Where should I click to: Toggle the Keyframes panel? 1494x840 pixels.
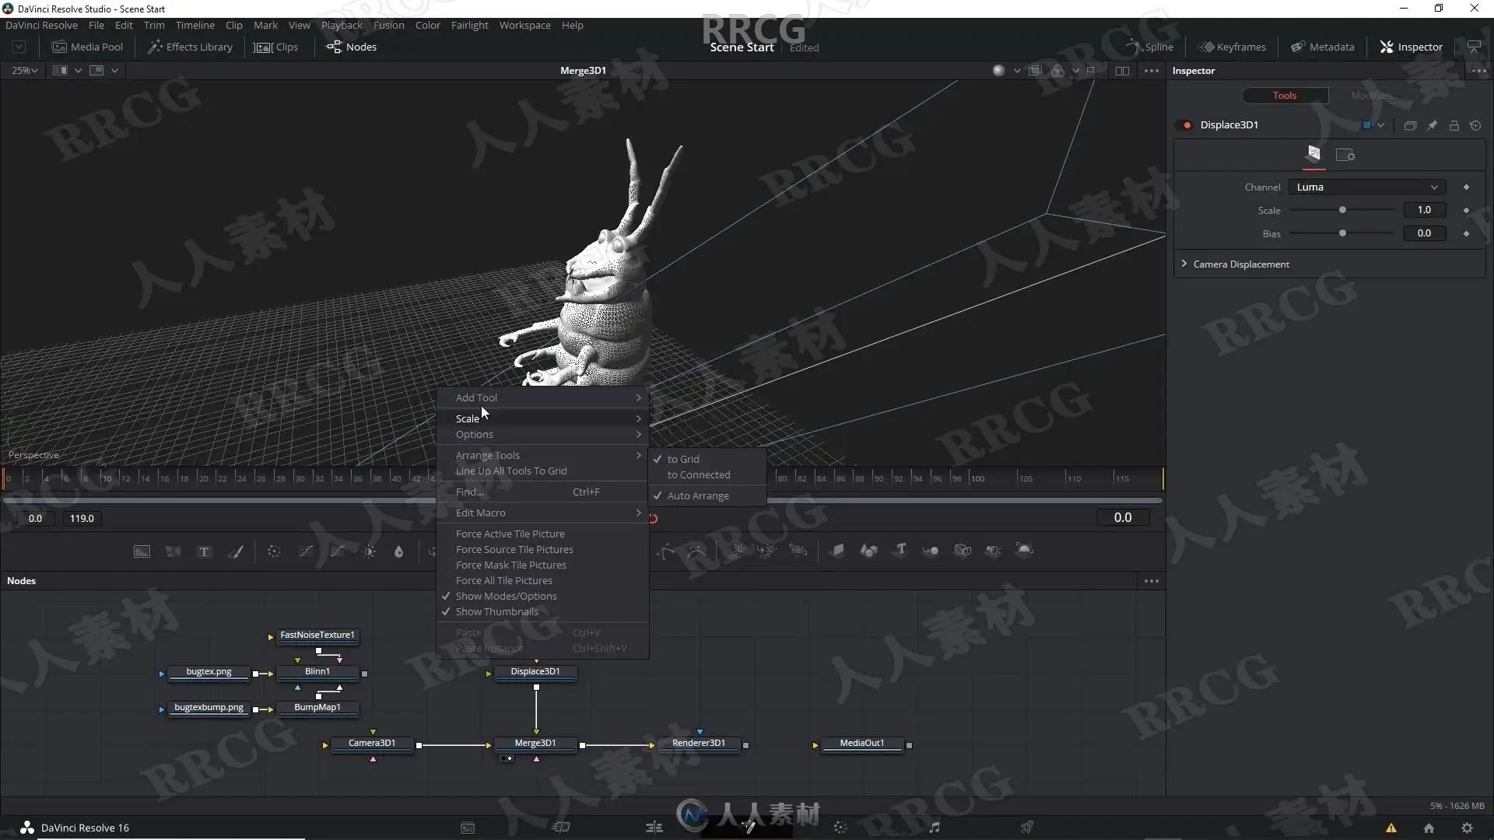[1233, 47]
